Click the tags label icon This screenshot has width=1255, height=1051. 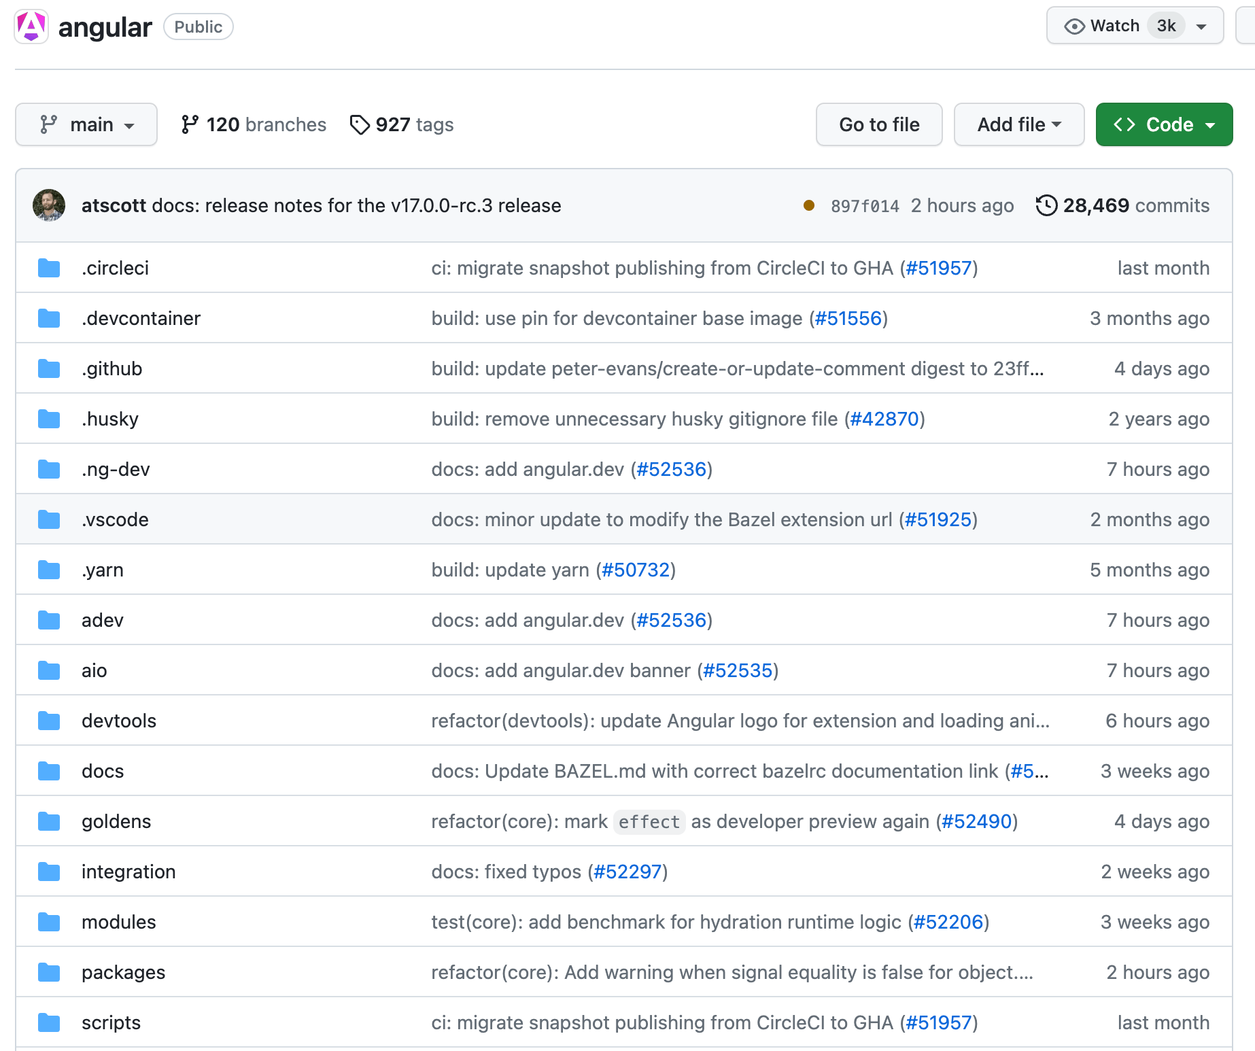pos(360,124)
